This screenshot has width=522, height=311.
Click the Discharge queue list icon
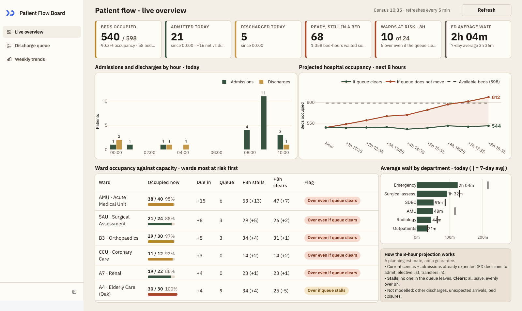click(x=9, y=46)
